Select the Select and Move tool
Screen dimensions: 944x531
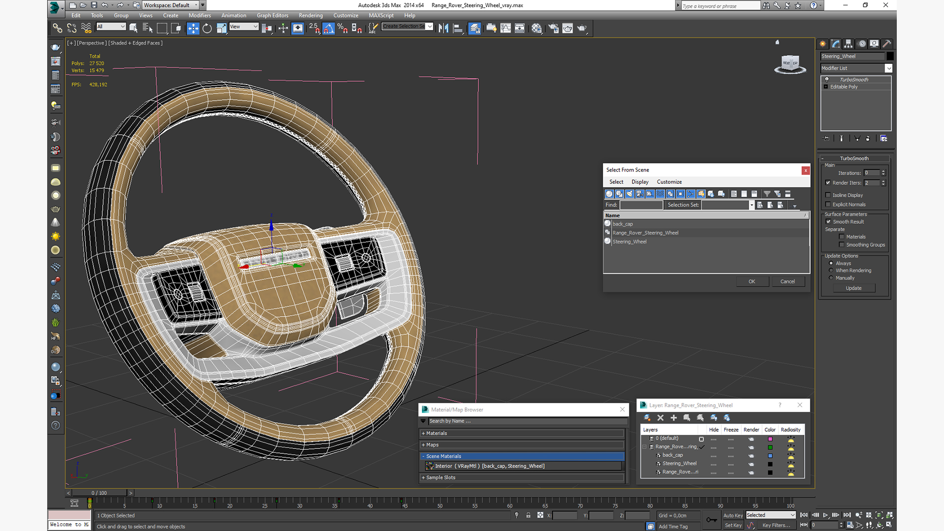tap(193, 29)
